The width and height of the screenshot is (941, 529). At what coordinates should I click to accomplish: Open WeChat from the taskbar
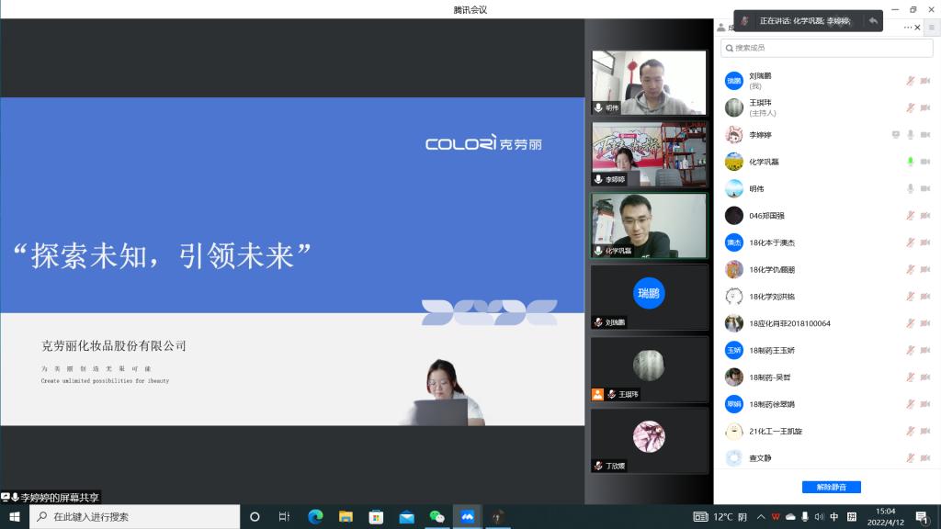click(437, 517)
